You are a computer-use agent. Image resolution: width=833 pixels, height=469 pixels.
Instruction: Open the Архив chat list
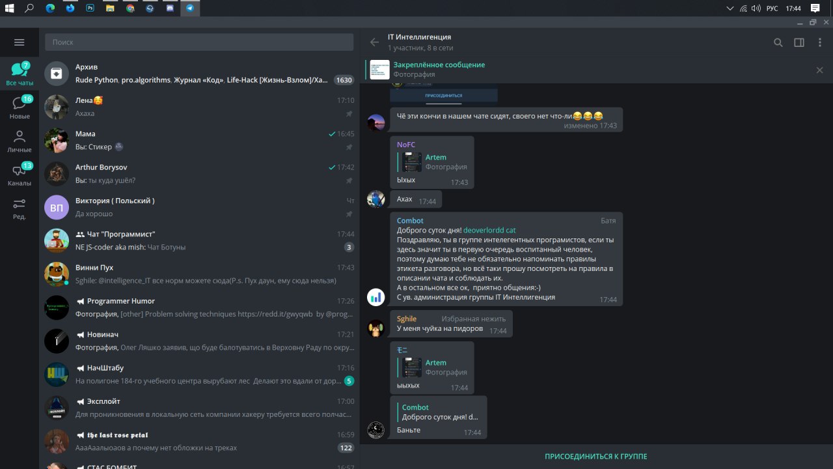tap(199, 74)
